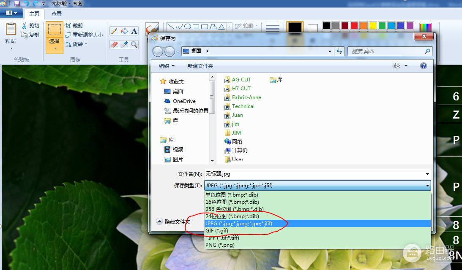462x270 pixels.
Task: Select the 计算机 item in file list
Action: [x=236, y=150]
